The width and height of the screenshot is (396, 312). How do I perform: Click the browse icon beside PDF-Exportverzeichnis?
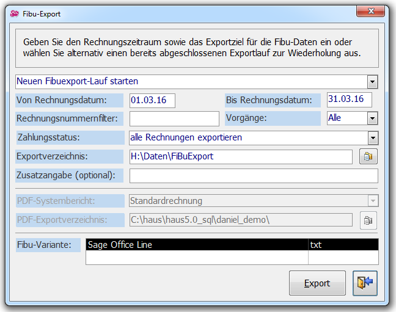click(368, 220)
